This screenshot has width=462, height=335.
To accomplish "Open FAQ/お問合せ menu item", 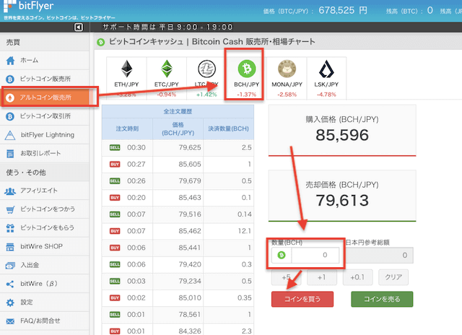I will (45, 321).
